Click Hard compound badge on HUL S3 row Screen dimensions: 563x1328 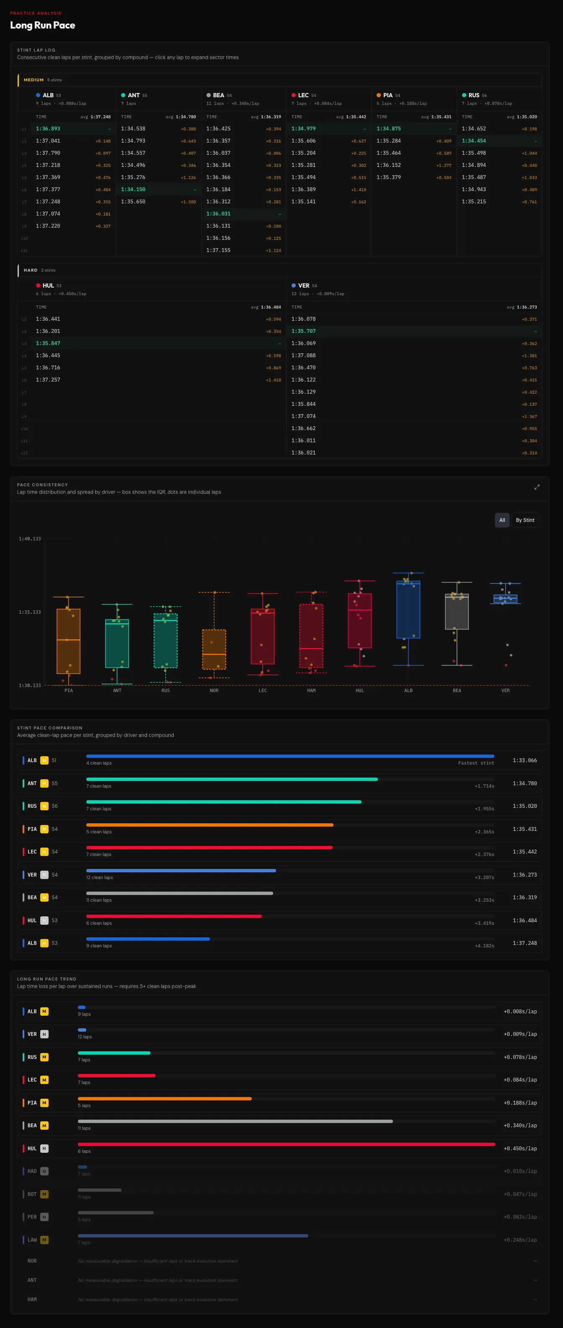tap(44, 920)
